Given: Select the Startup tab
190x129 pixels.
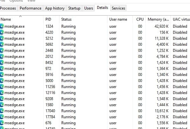Looking at the screenshot, I should [x=74, y=8].
